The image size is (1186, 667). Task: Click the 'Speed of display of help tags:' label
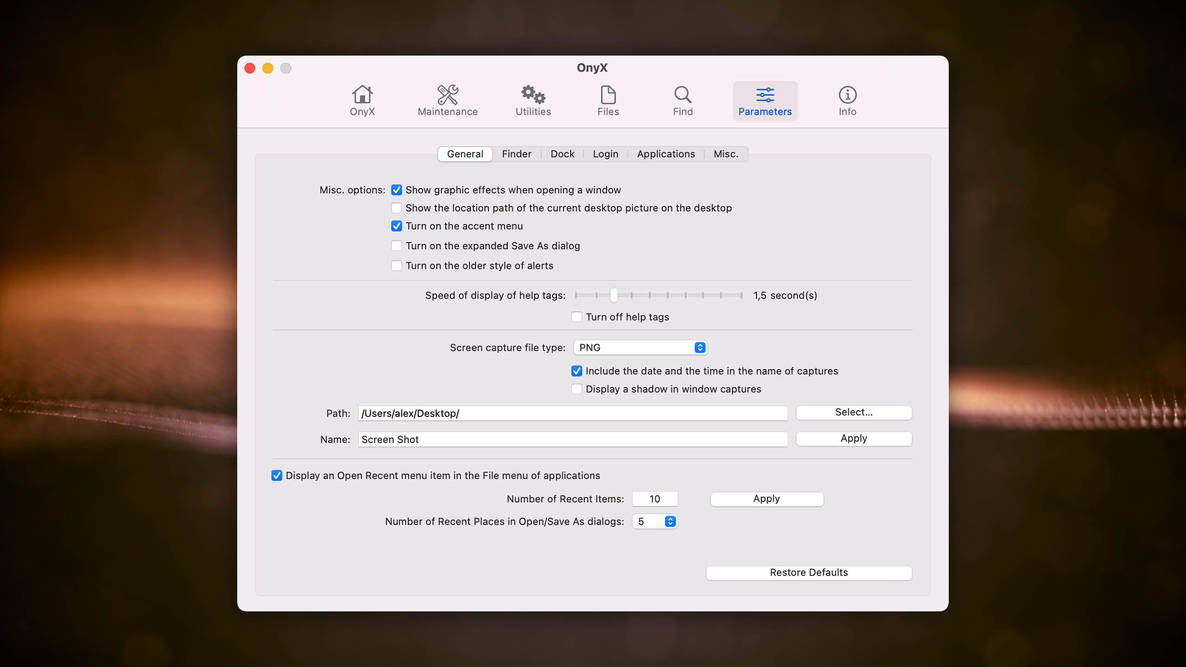[495, 296]
